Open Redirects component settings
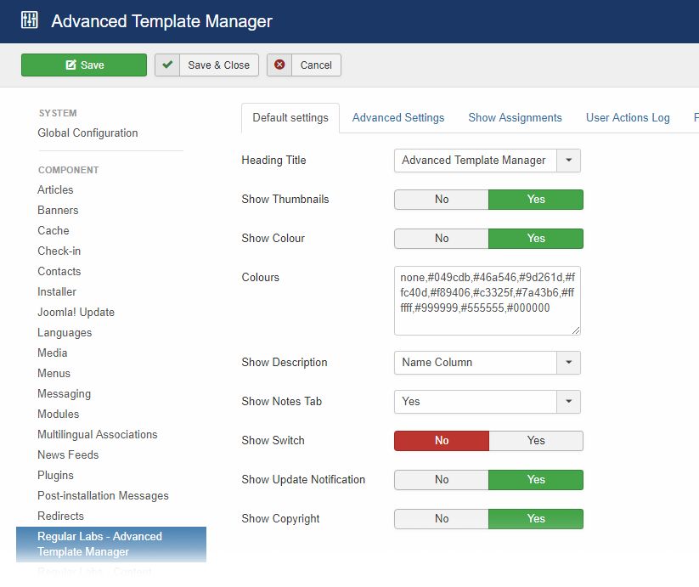 pos(60,516)
